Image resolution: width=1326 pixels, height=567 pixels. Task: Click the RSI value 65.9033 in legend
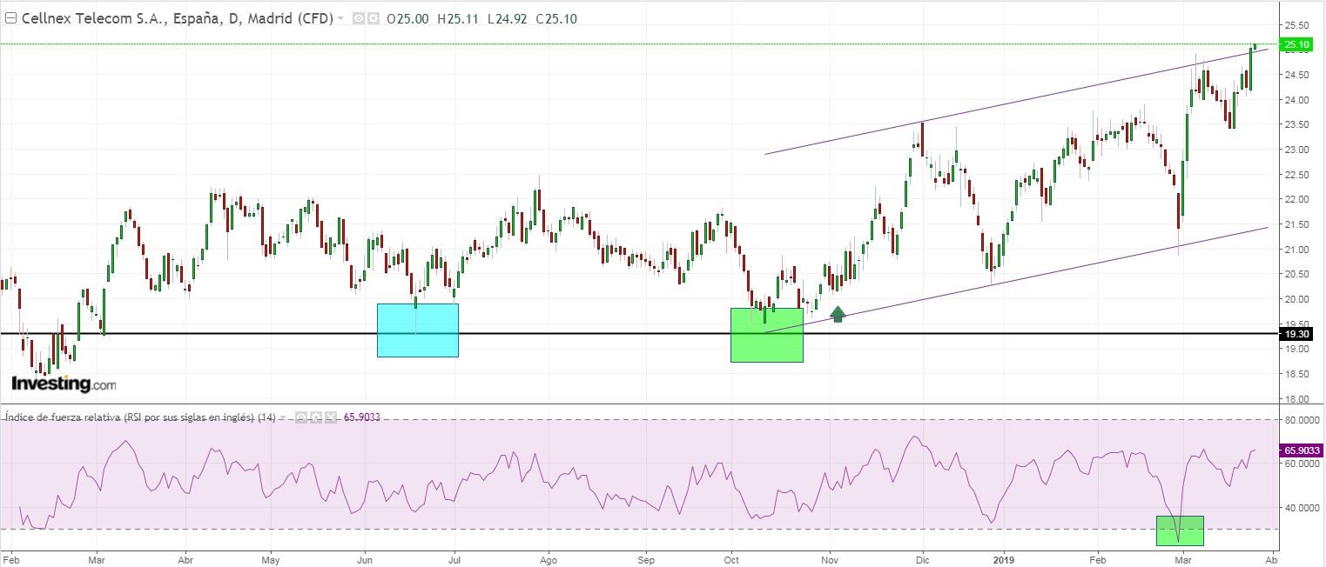(362, 417)
